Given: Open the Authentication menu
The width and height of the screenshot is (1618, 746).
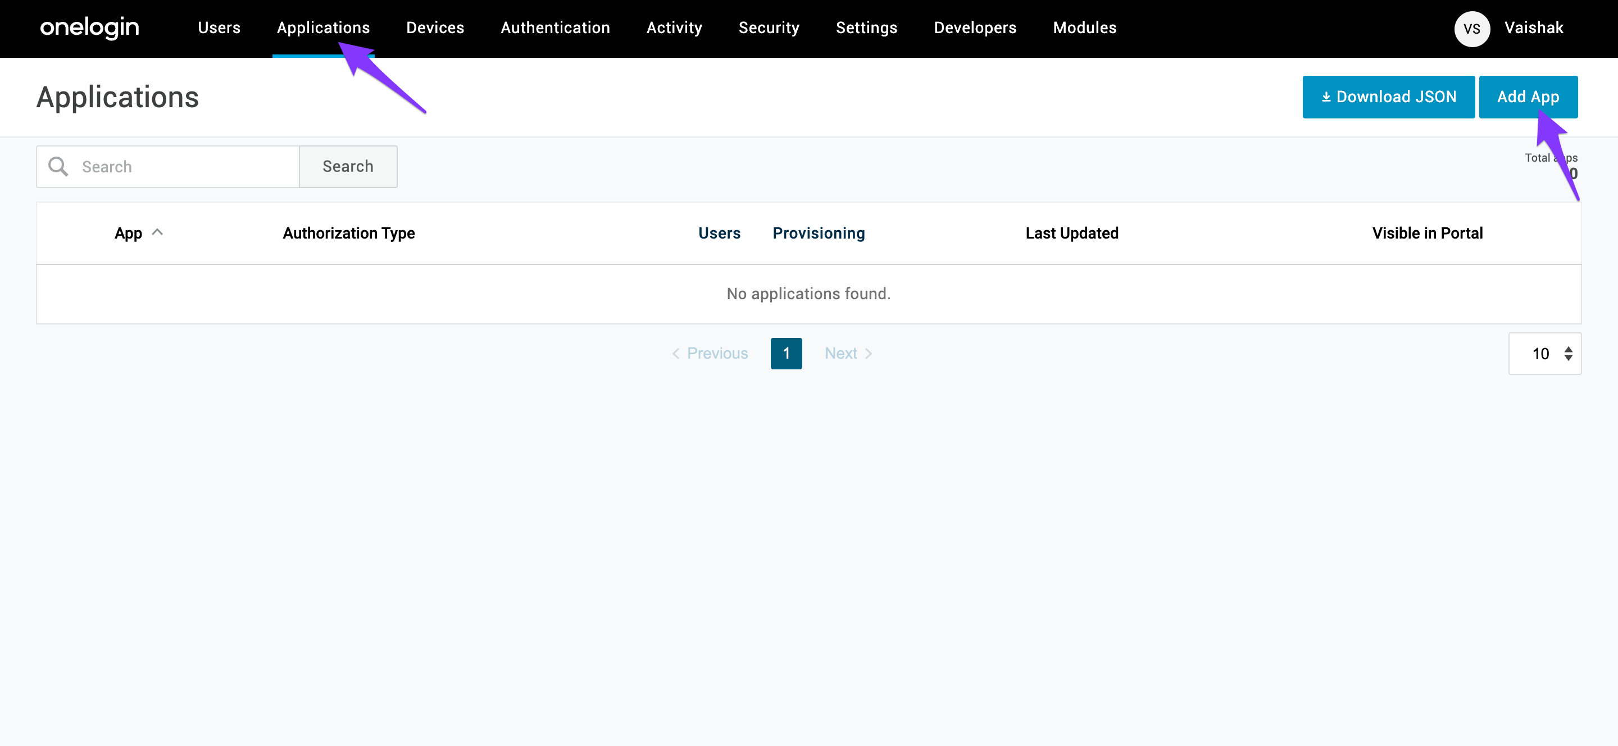Looking at the screenshot, I should pyautogui.click(x=555, y=28).
